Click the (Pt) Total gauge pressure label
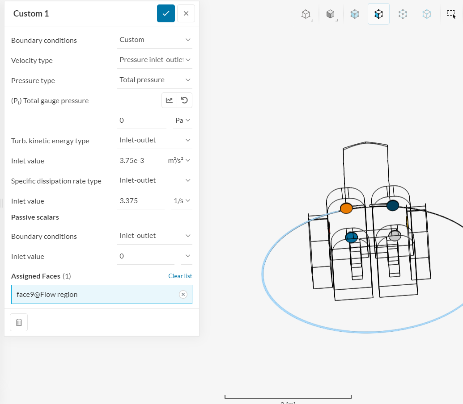This screenshot has width=463, height=404. click(50, 101)
